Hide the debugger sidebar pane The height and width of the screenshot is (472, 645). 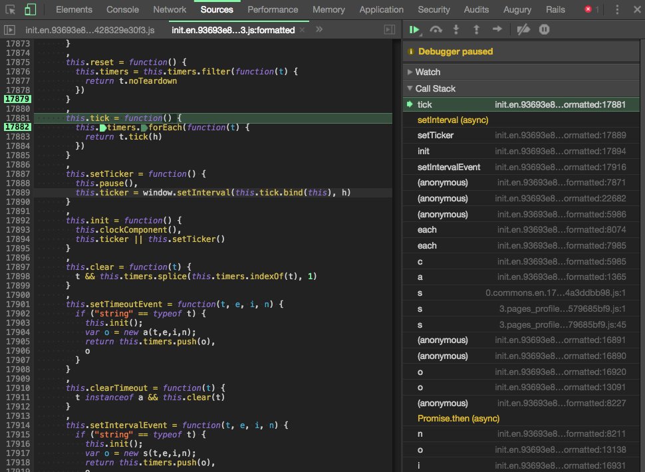tap(390, 30)
